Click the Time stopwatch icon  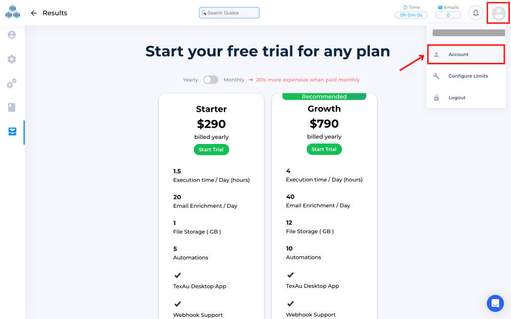(406, 7)
